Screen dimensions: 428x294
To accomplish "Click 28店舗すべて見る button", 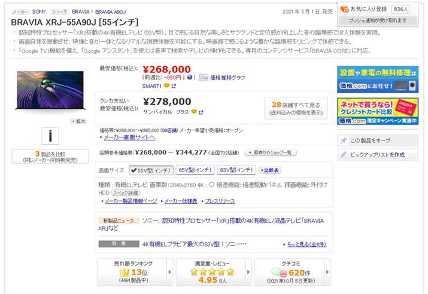I will 296,108.
